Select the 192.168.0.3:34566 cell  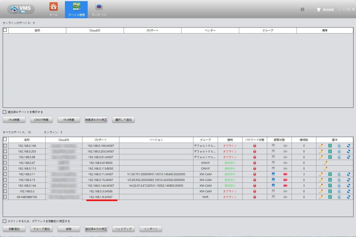101,191
